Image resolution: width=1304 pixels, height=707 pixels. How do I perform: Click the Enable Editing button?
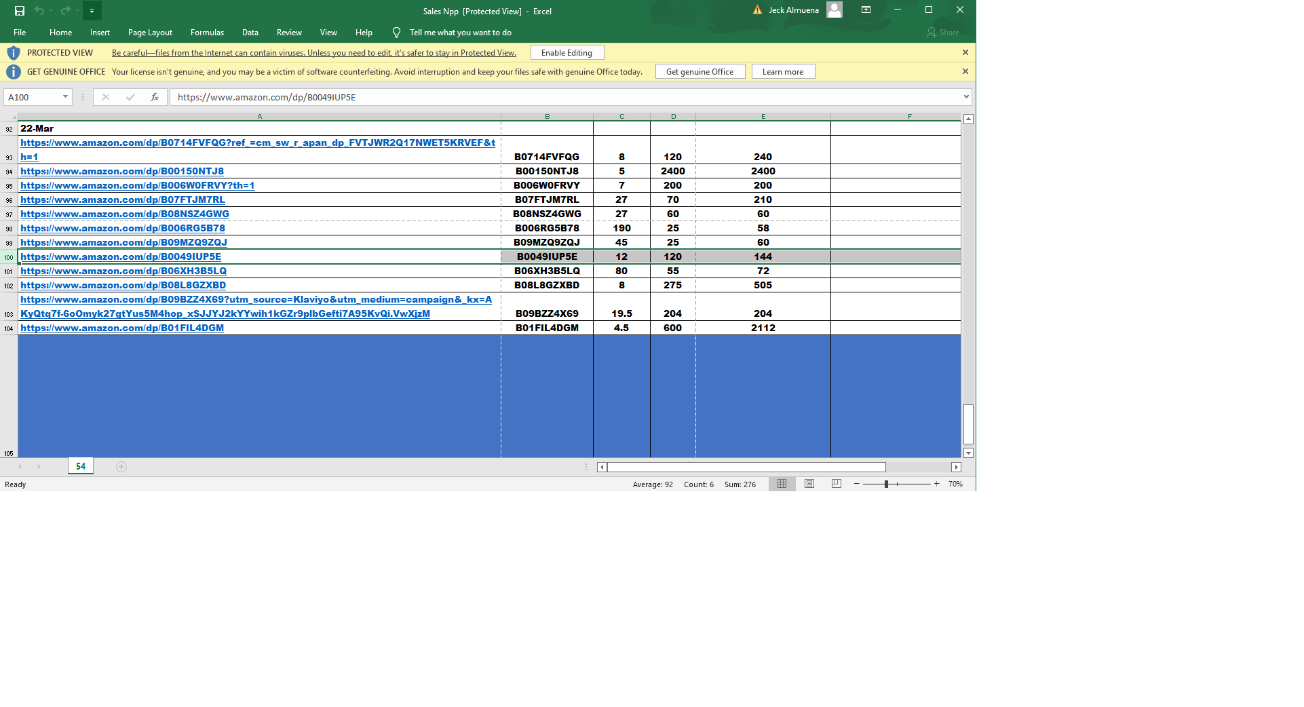(x=567, y=53)
